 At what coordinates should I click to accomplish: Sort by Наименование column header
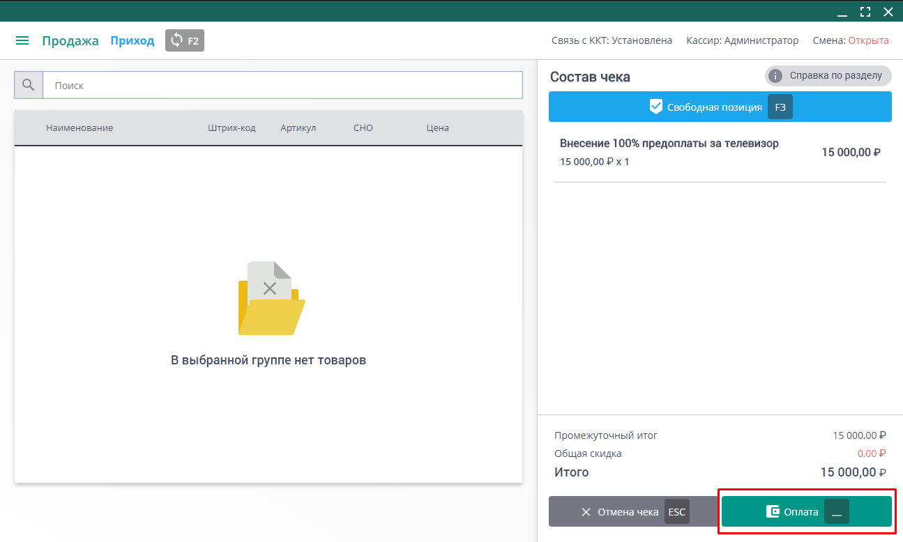pyautogui.click(x=79, y=127)
